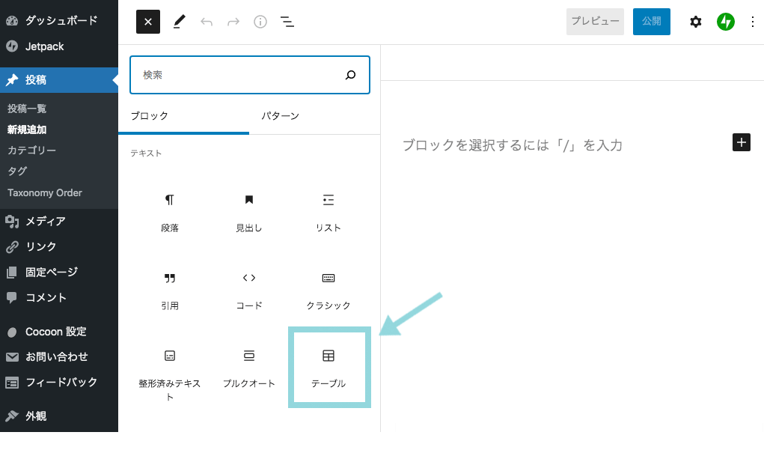Open the document info details icon

click(x=260, y=22)
